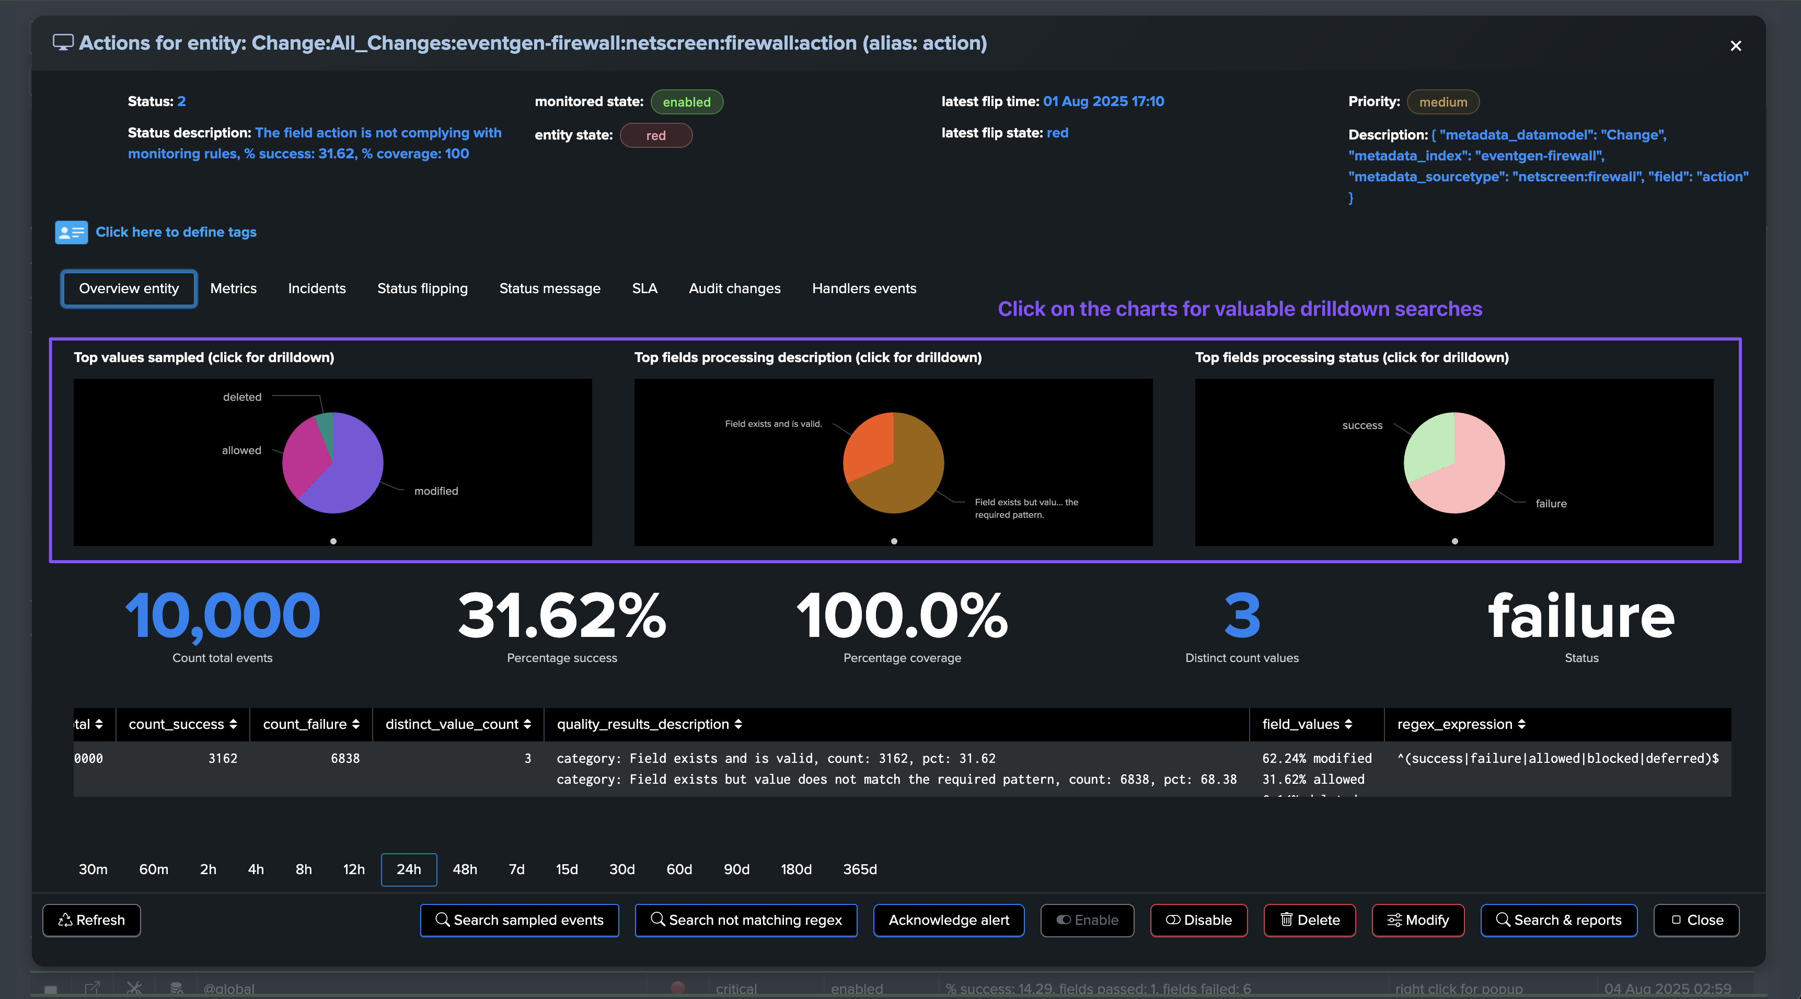Viewport: 1801px width, 999px height.
Task: Select the 7d time range
Action: [517, 869]
